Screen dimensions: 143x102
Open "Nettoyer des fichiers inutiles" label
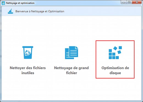(x=28, y=70)
